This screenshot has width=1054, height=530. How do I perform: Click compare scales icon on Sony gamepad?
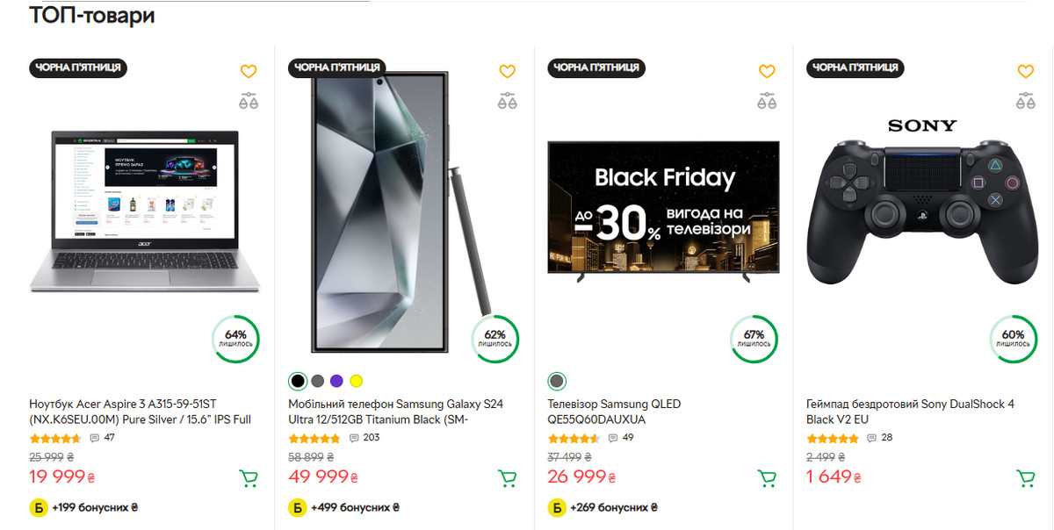[x=1025, y=101]
